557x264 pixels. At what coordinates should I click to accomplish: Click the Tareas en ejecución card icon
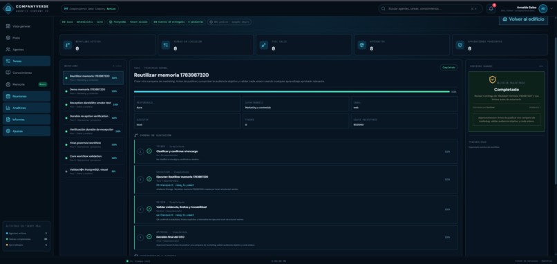[x=166, y=45]
